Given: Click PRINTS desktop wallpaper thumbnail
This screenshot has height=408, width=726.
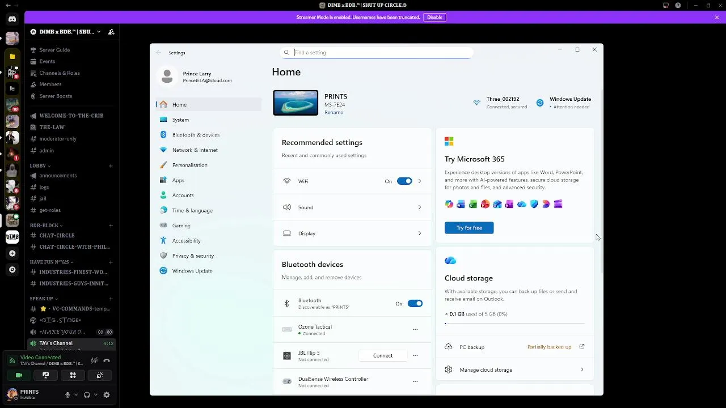Looking at the screenshot, I should tap(296, 103).
